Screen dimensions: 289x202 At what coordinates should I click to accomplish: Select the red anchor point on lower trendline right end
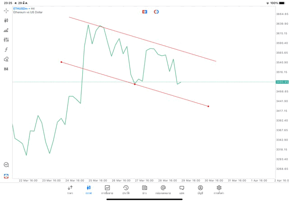208,106
